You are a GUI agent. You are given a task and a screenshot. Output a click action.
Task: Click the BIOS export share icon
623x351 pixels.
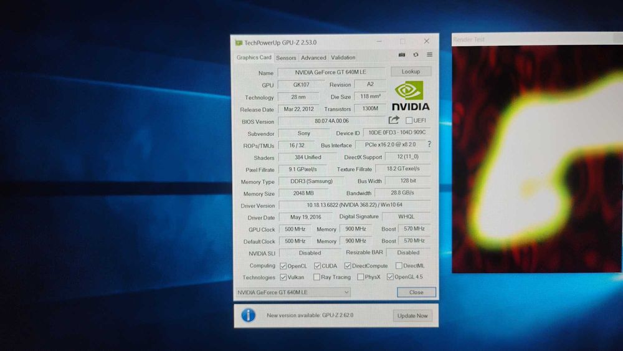click(394, 120)
